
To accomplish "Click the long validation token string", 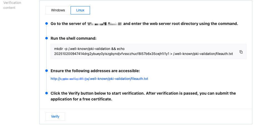I will 111,54.
